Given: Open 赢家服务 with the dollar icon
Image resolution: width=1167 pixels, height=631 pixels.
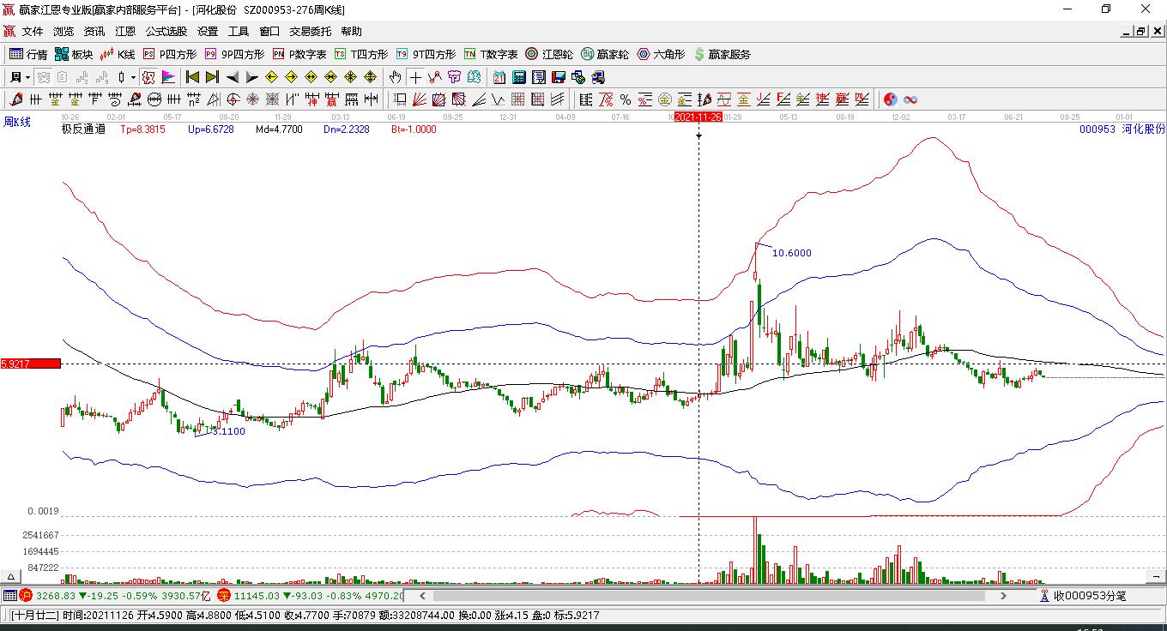Looking at the screenshot, I should [723, 54].
